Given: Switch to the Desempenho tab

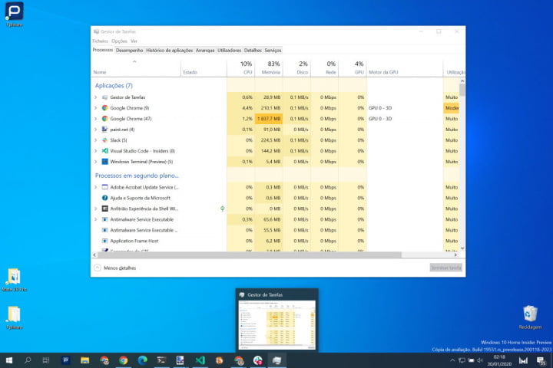Looking at the screenshot, I should point(130,51).
